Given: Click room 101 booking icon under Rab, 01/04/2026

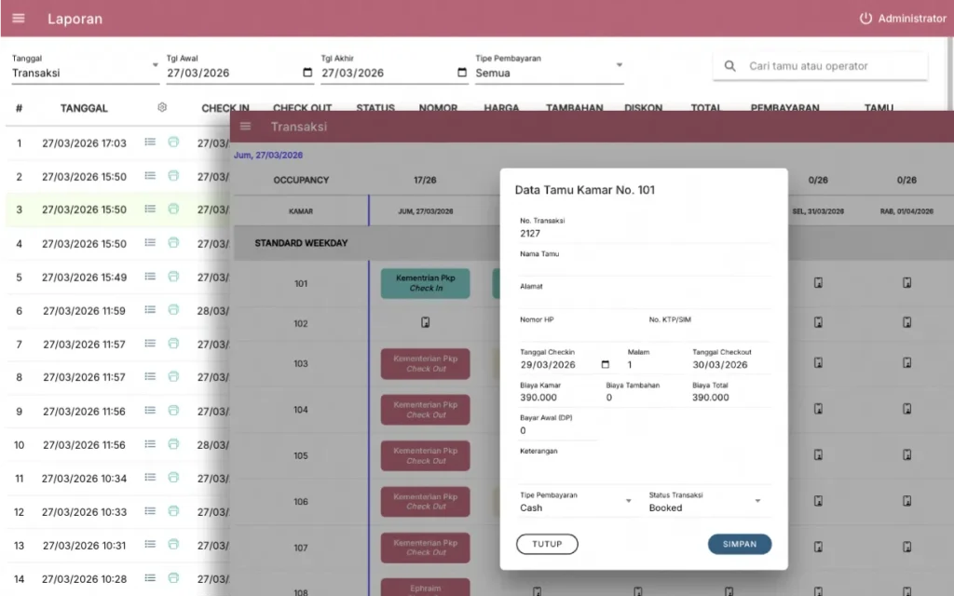Looking at the screenshot, I should pos(906,283).
